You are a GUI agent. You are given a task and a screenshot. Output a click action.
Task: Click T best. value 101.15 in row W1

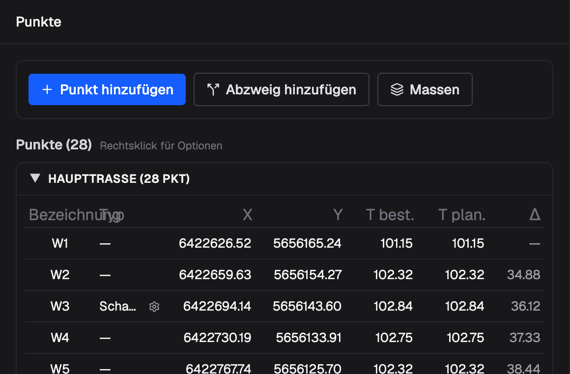(x=396, y=243)
